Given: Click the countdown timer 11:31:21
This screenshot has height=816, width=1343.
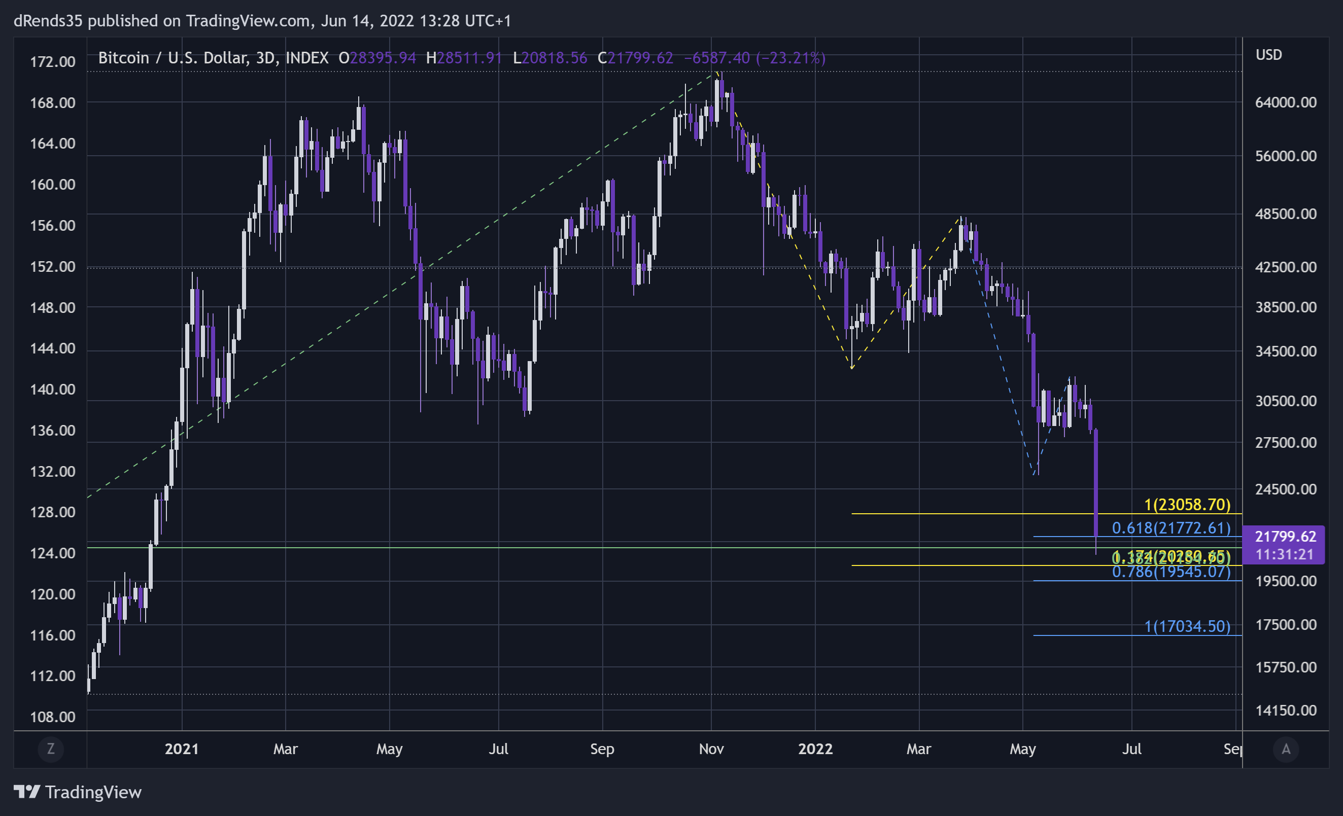Looking at the screenshot, I should point(1284,554).
